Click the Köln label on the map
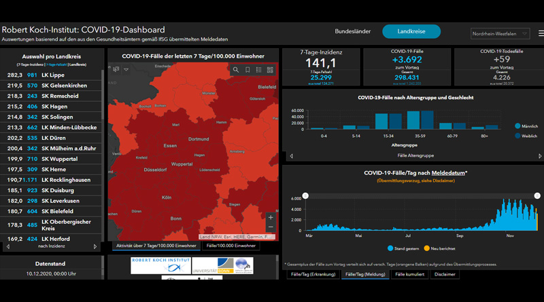Viewport: 544px width, 302px height. click(167, 197)
